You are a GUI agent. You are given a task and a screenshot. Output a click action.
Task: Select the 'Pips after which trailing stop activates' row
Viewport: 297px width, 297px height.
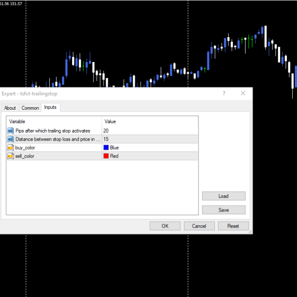[x=102, y=130]
